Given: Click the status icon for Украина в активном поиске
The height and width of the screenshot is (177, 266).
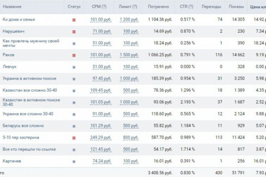Looking at the screenshot, I should click(x=74, y=79).
